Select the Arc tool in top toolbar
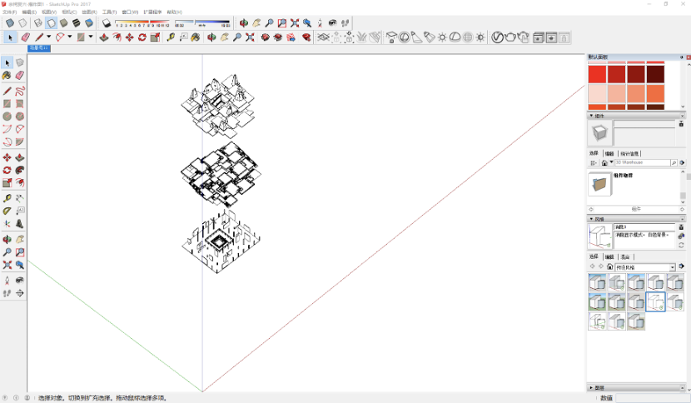Screen dimensions: 691x403 (60, 37)
